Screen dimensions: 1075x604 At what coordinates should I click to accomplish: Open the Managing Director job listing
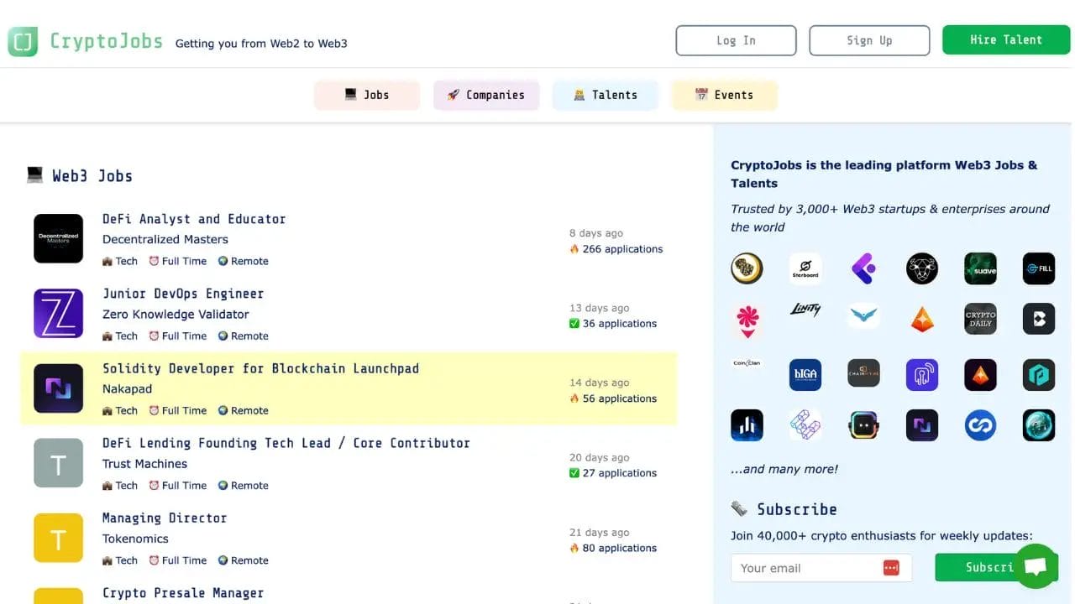pyautogui.click(x=165, y=518)
